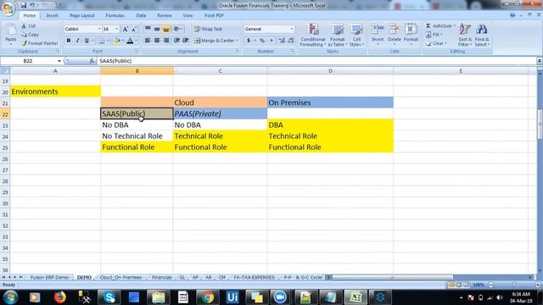This screenshot has height=305, width=543.
Task: Click the Cut scissors icon
Action: 25,26
